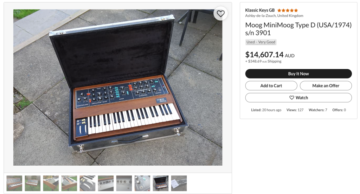
Task: Add the synthesizer to cart
Action: click(x=271, y=85)
